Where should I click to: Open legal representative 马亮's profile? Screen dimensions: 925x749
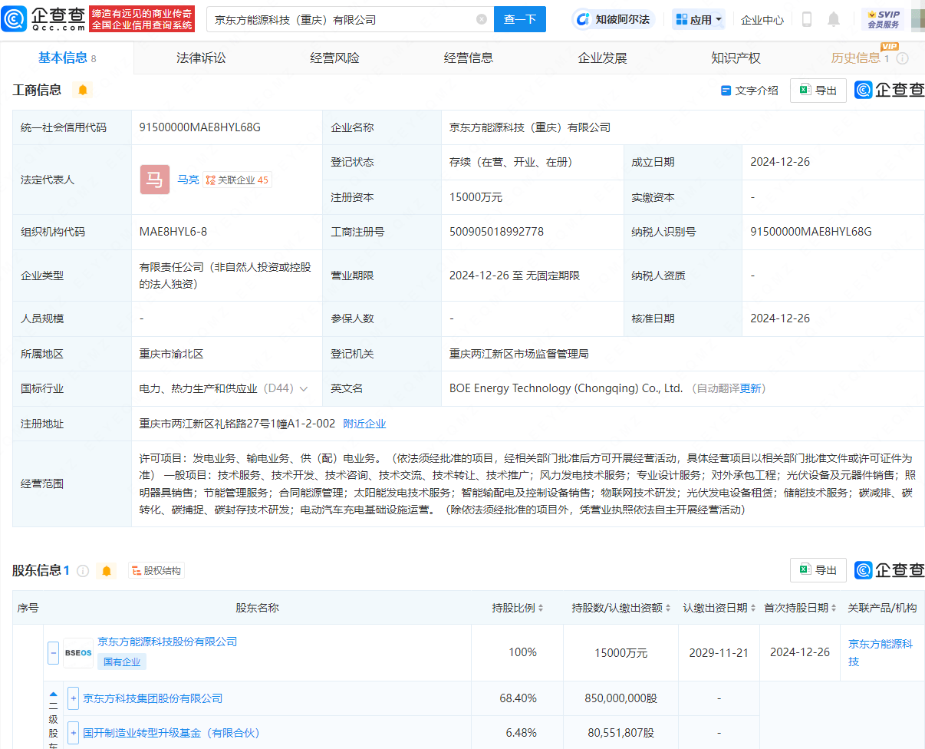pyautogui.click(x=188, y=180)
